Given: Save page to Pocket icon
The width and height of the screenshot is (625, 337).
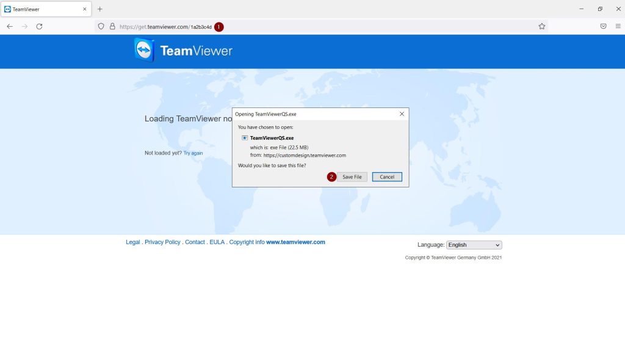Looking at the screenshot, I should click(603, 26).
